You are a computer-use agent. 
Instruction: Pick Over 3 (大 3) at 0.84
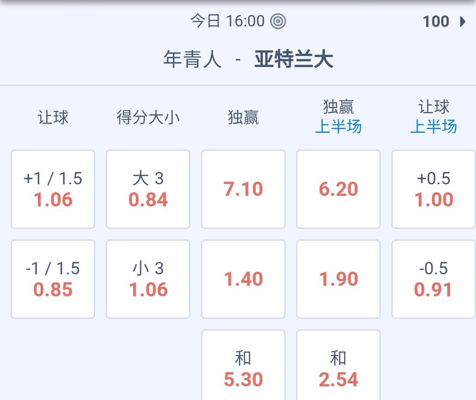tap(148, 189)
